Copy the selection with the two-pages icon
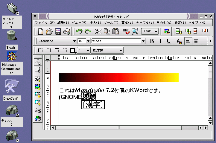The image size is (216, 143). click(x=107, y=31)
